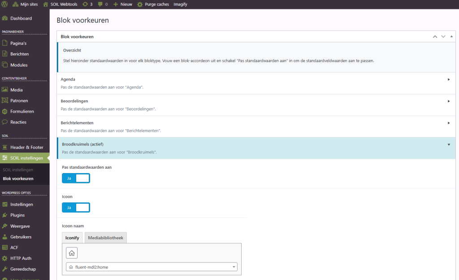Click the Purge caches gear icon
This screenshot has height=280, width=459.
point(140,4)
